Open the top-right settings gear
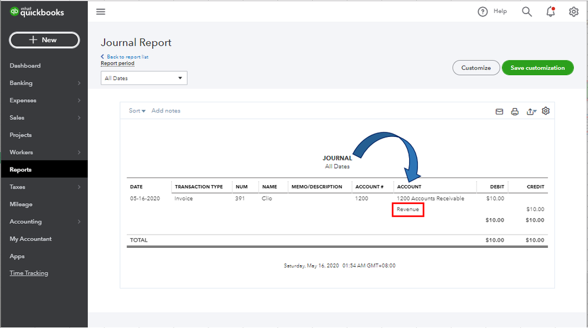588x328 pixels. pos(573,12)
